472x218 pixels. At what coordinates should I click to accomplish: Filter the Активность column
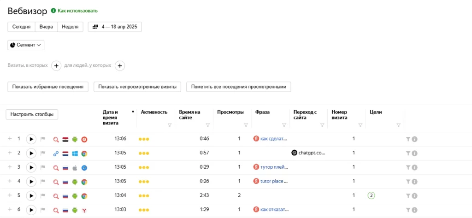tap(170, 125)
